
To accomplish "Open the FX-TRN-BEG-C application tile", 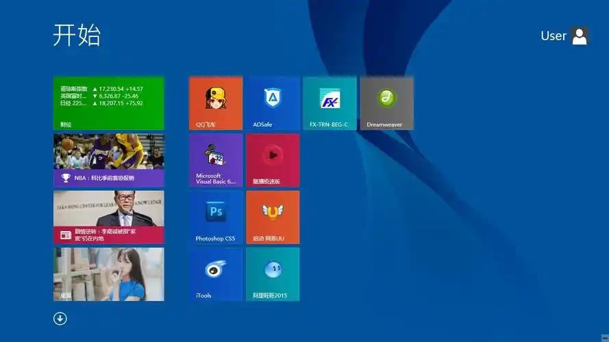I will [330, 103].
